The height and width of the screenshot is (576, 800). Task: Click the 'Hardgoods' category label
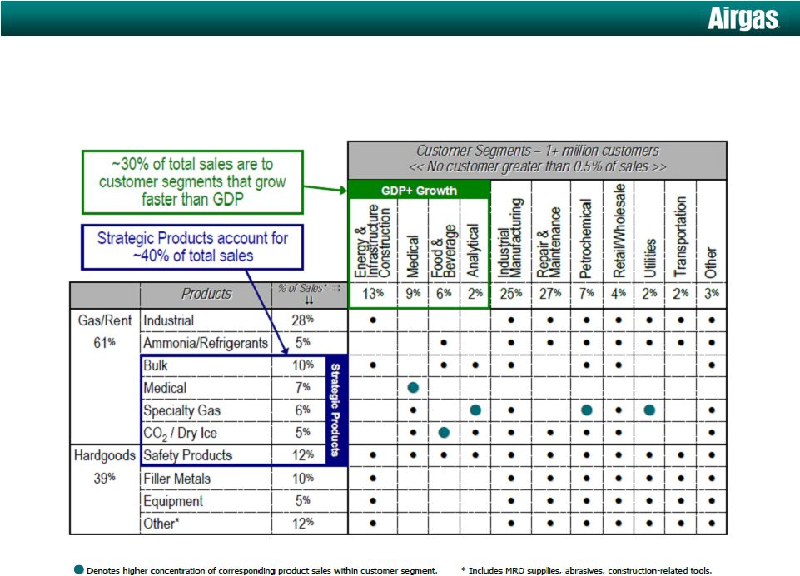[105, 455]
